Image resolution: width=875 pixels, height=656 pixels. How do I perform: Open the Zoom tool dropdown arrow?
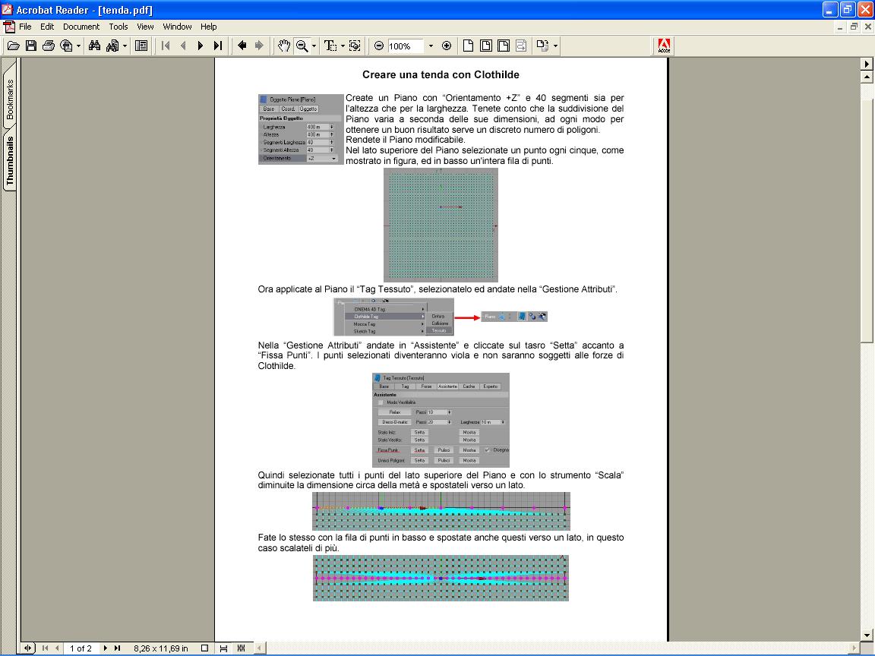pyautogui.click(x=314, y=46)
